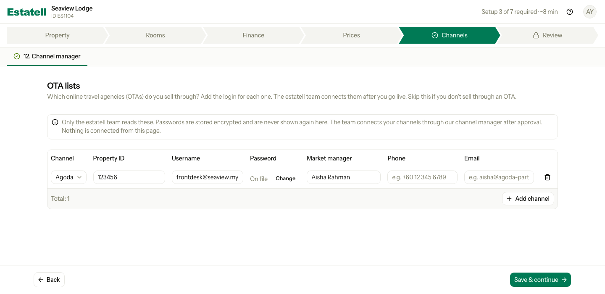Edit the Property ID field 123456

129,177
